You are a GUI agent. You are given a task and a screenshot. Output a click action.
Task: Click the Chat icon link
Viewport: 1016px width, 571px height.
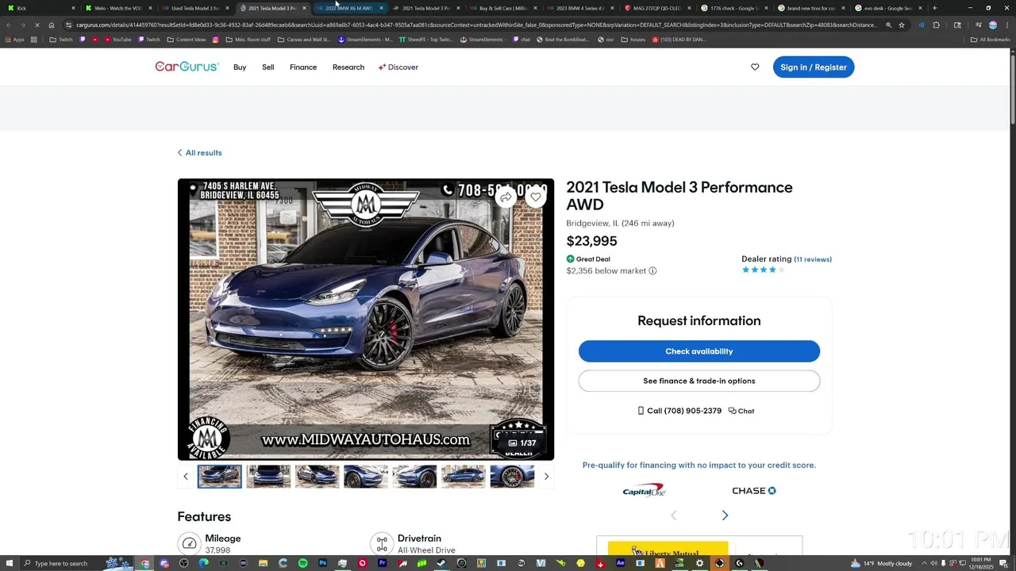coord(741,411)
